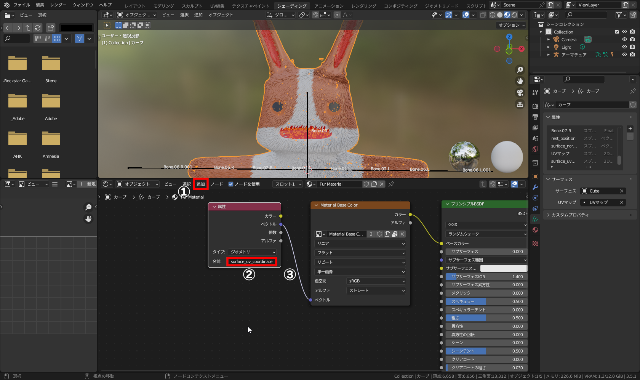
Task: Switch viewport to solid shading
Action: coord(500,15)
